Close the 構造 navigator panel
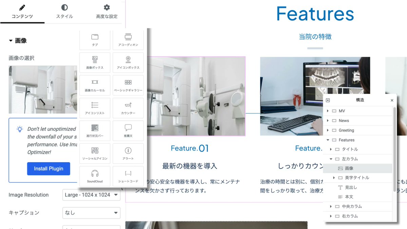 click(x=392, y=100)
